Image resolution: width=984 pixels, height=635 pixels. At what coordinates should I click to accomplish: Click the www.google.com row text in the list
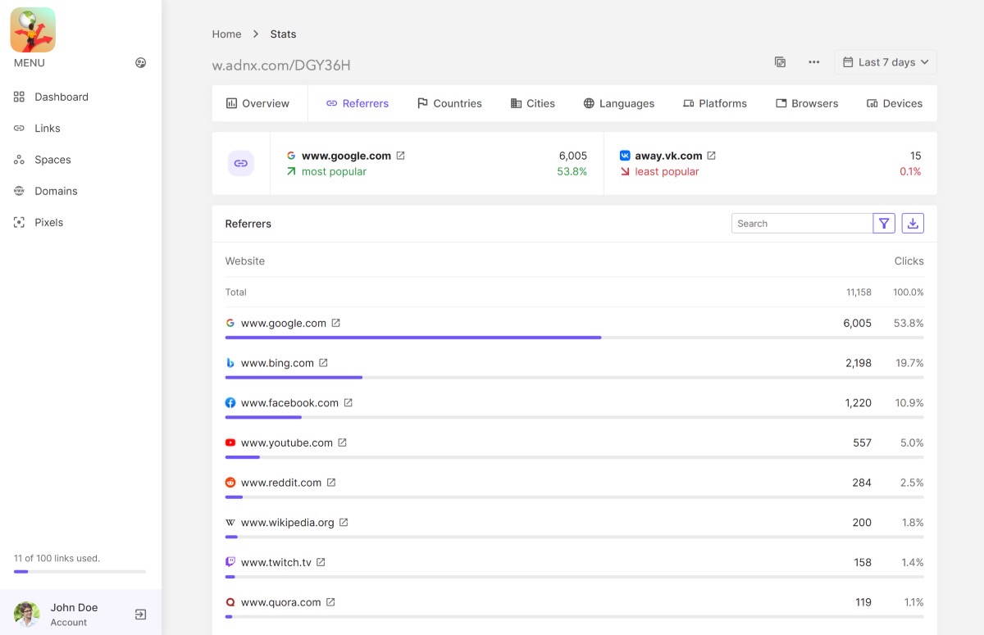[x=284, y=323]
